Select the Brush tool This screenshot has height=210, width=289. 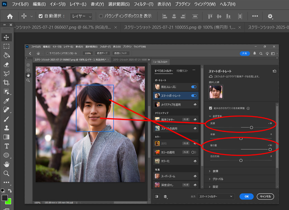[6, 119]
